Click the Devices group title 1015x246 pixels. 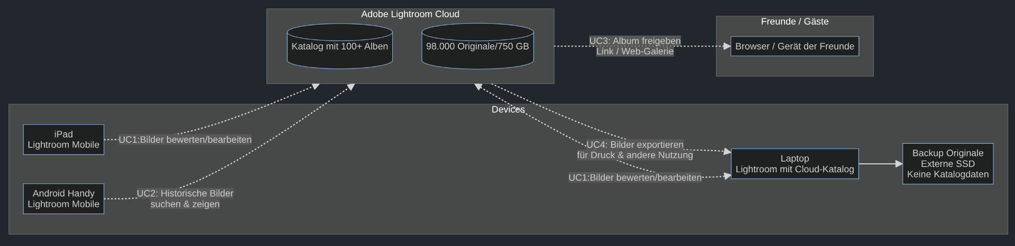click(x=508, y=110)
